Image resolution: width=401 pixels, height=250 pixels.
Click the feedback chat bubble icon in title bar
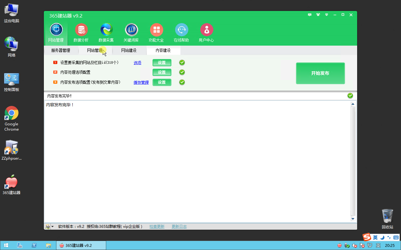click(x=310, y=15)
